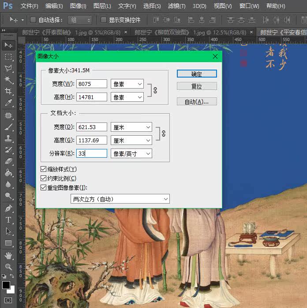Screen dimensions: 307x308
Task: Expand the collapsed toolbox panel arrows
Action: 4,30
